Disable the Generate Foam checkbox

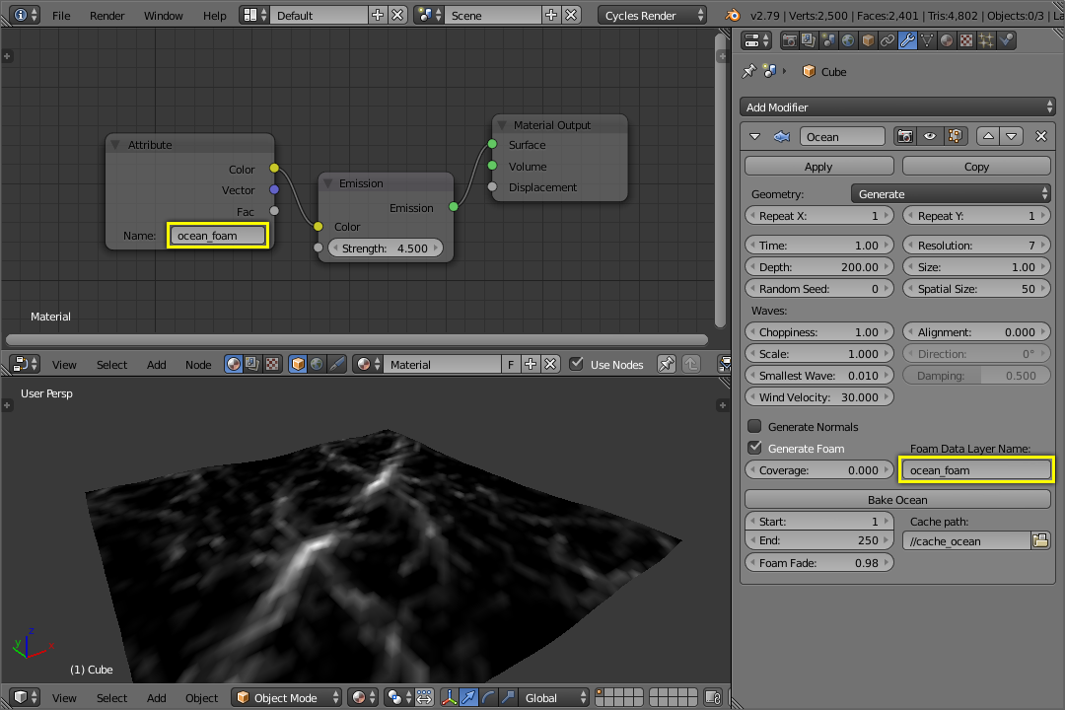click(x=754, y=449)
